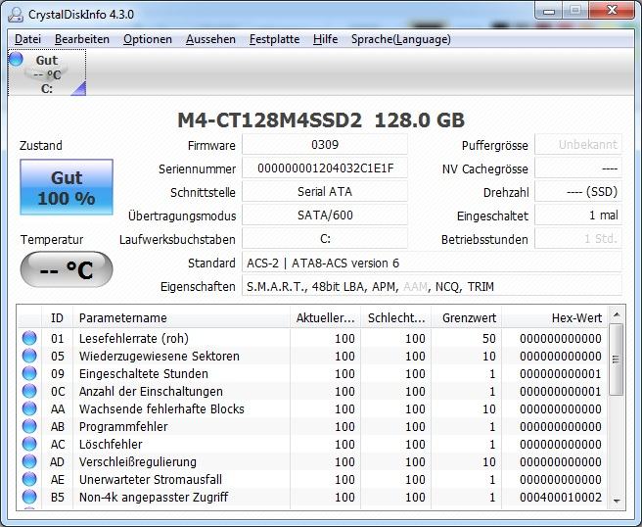Image resolution: width=642 pixels, height=527 pixels.
Task: Open the Hilfe menu
Action: [326, 39]
